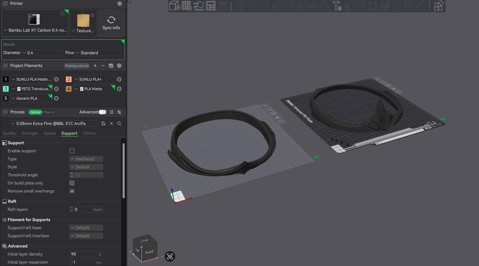The image size is (479, 266).
Task: Open the assembly view icon
Action: coord(439,5)
